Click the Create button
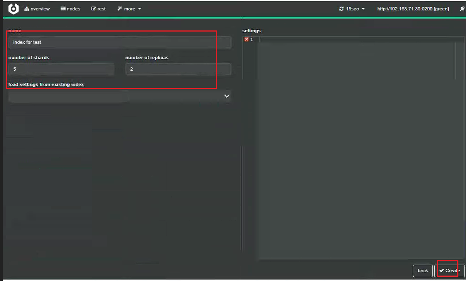Image resolution: width=466 pixels, height=281 pixels. (x=449, y=270)
